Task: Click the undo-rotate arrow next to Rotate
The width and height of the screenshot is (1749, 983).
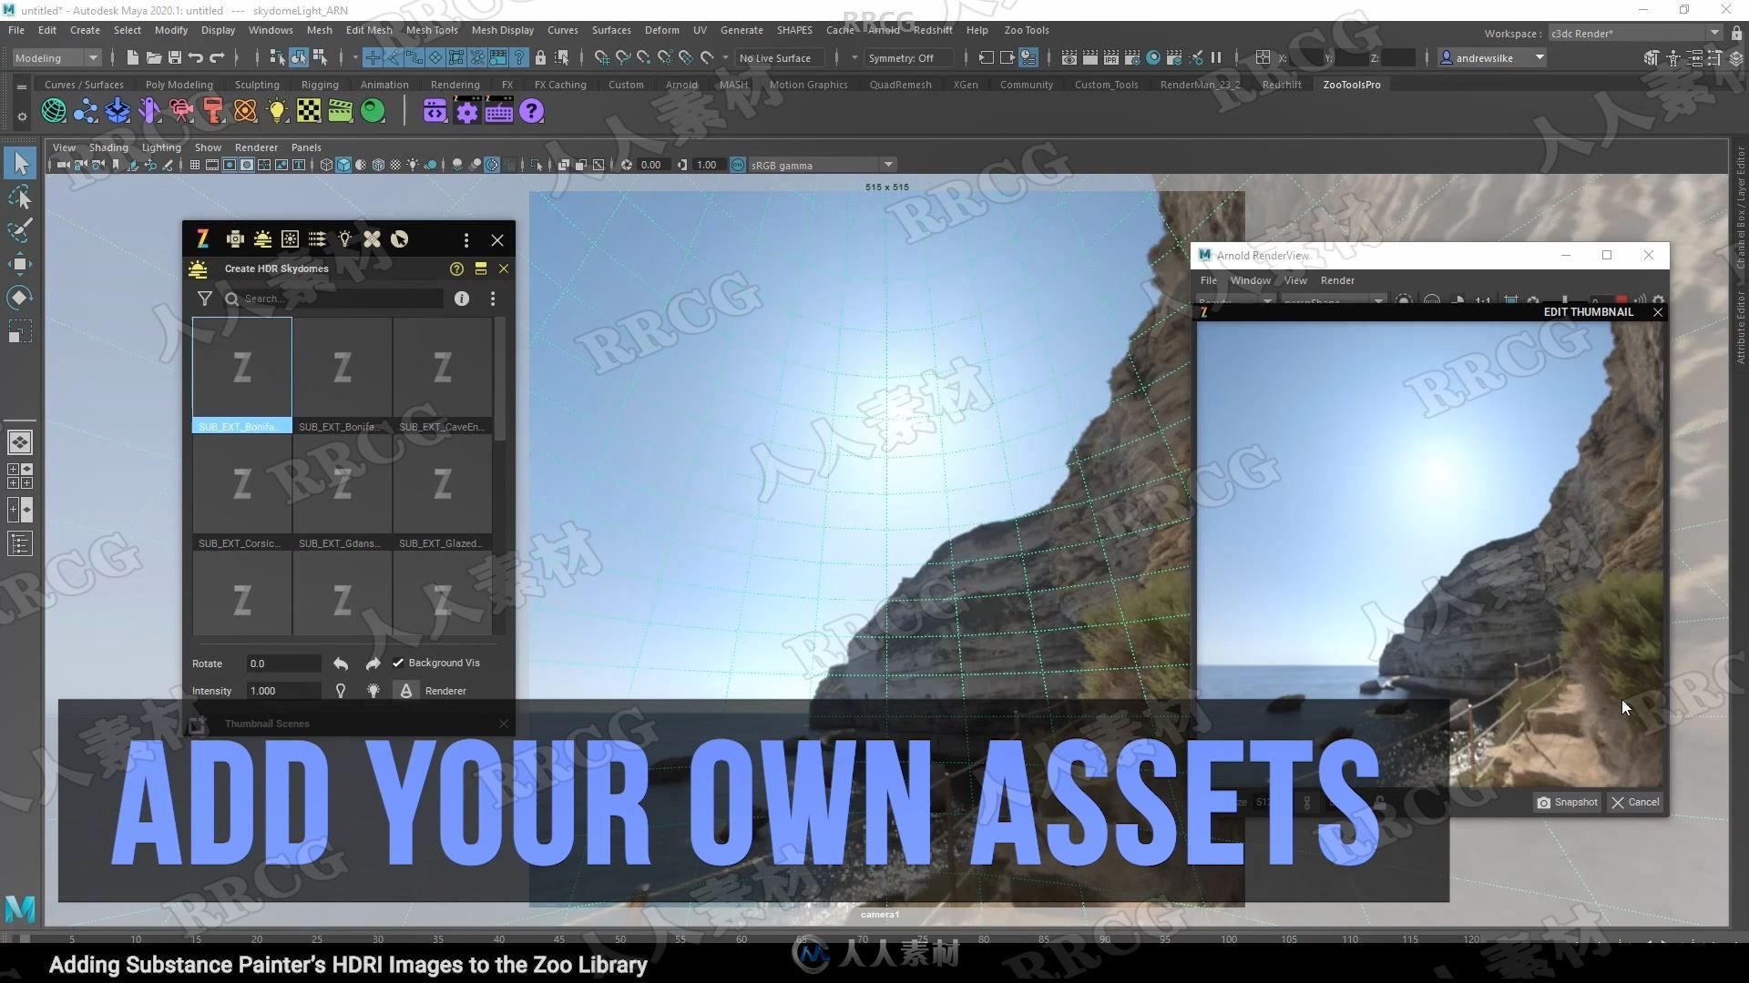Action: [340, 664]
